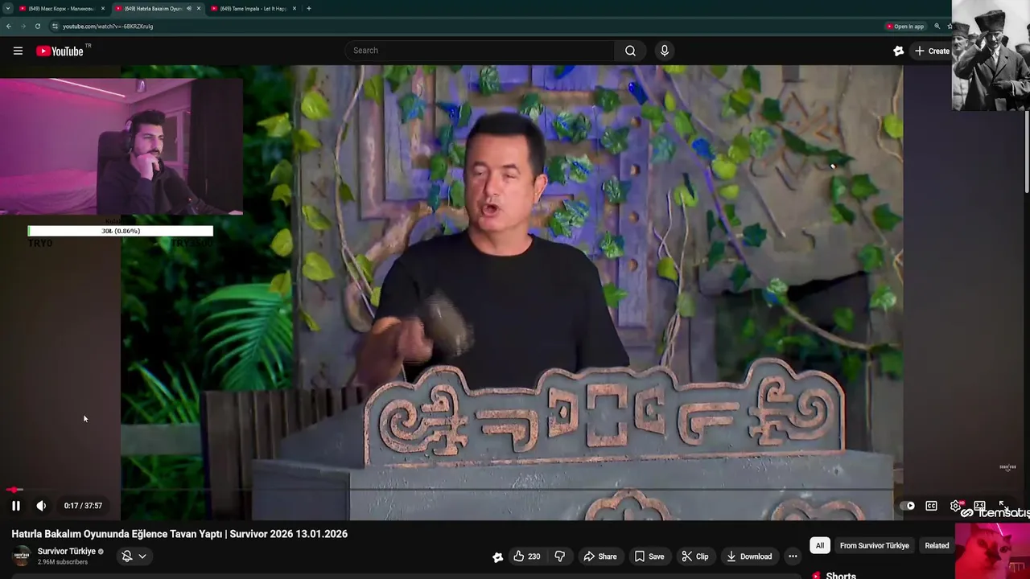Click the video title text

pyautogui.click(x=179, y=534)
